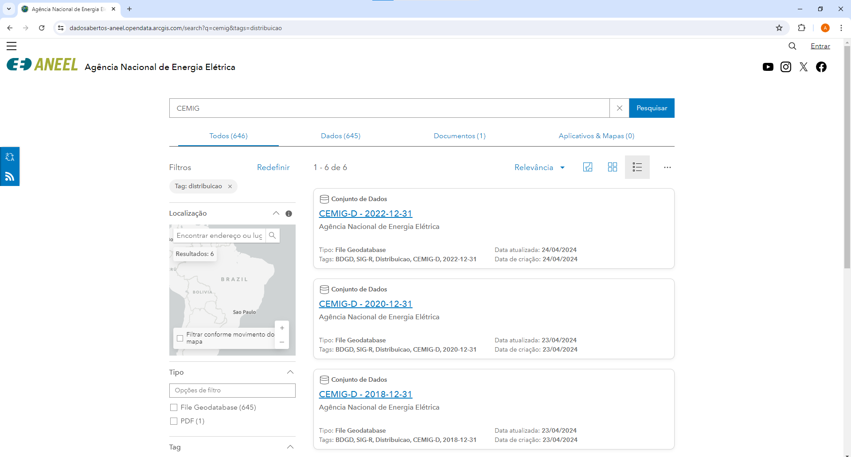Click the Pesquisar button

click(x=652, y=108)
